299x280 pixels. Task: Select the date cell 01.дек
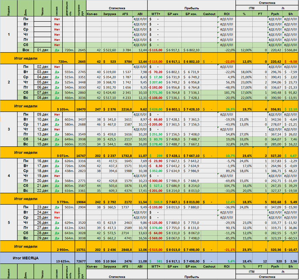[43, 50]
